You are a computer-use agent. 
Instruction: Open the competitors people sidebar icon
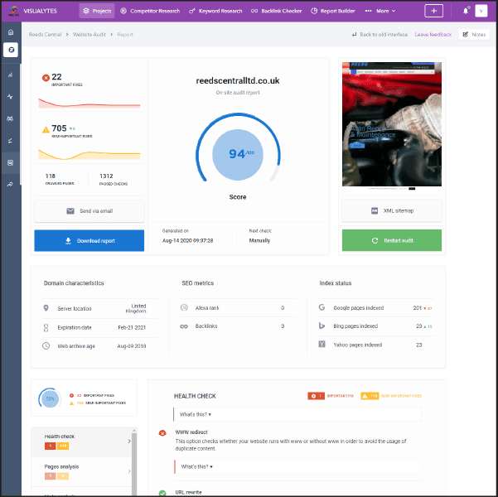point(11,118)
